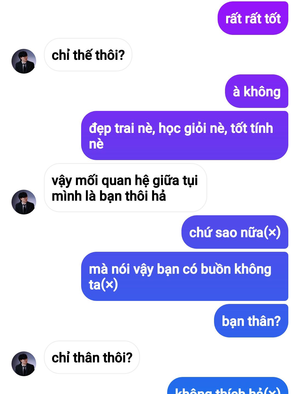
Task: Click the question mark in "chỉ thế thôi?"
Action: [121, 55]
